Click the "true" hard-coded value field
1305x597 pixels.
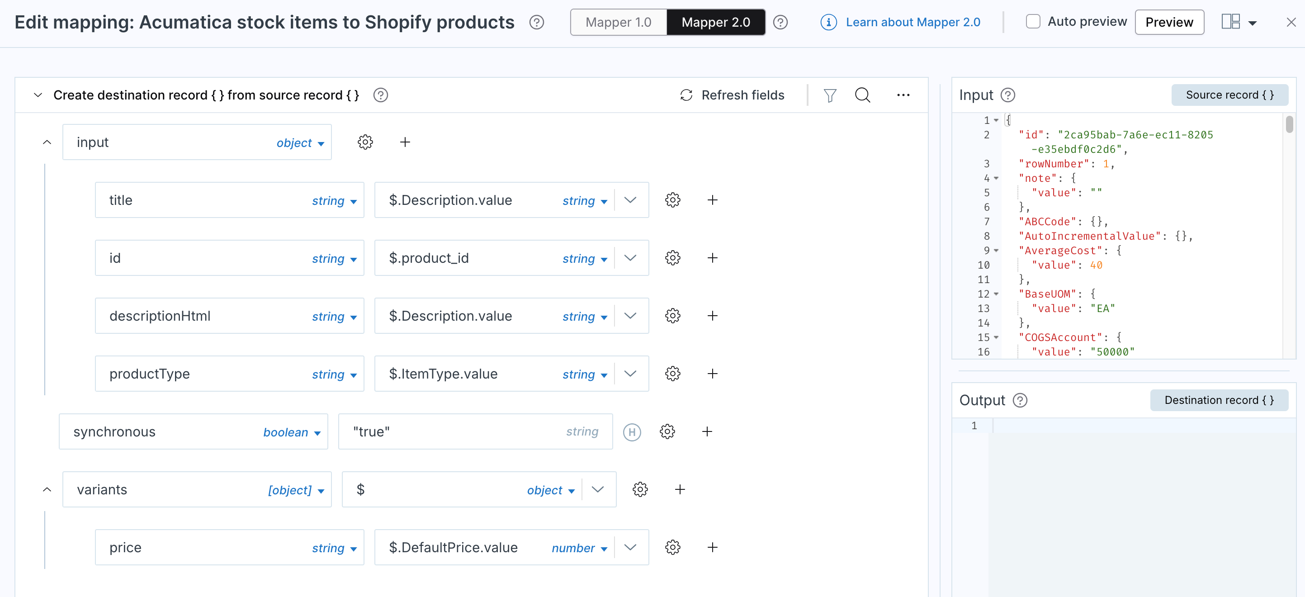point(475,432)
